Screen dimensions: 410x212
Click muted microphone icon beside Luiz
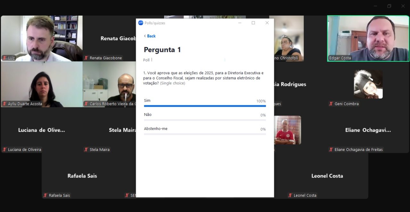pyautogui.click(x=5, y=58)
